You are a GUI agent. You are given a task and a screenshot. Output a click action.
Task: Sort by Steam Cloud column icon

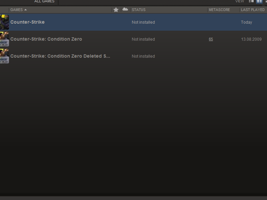125,9
